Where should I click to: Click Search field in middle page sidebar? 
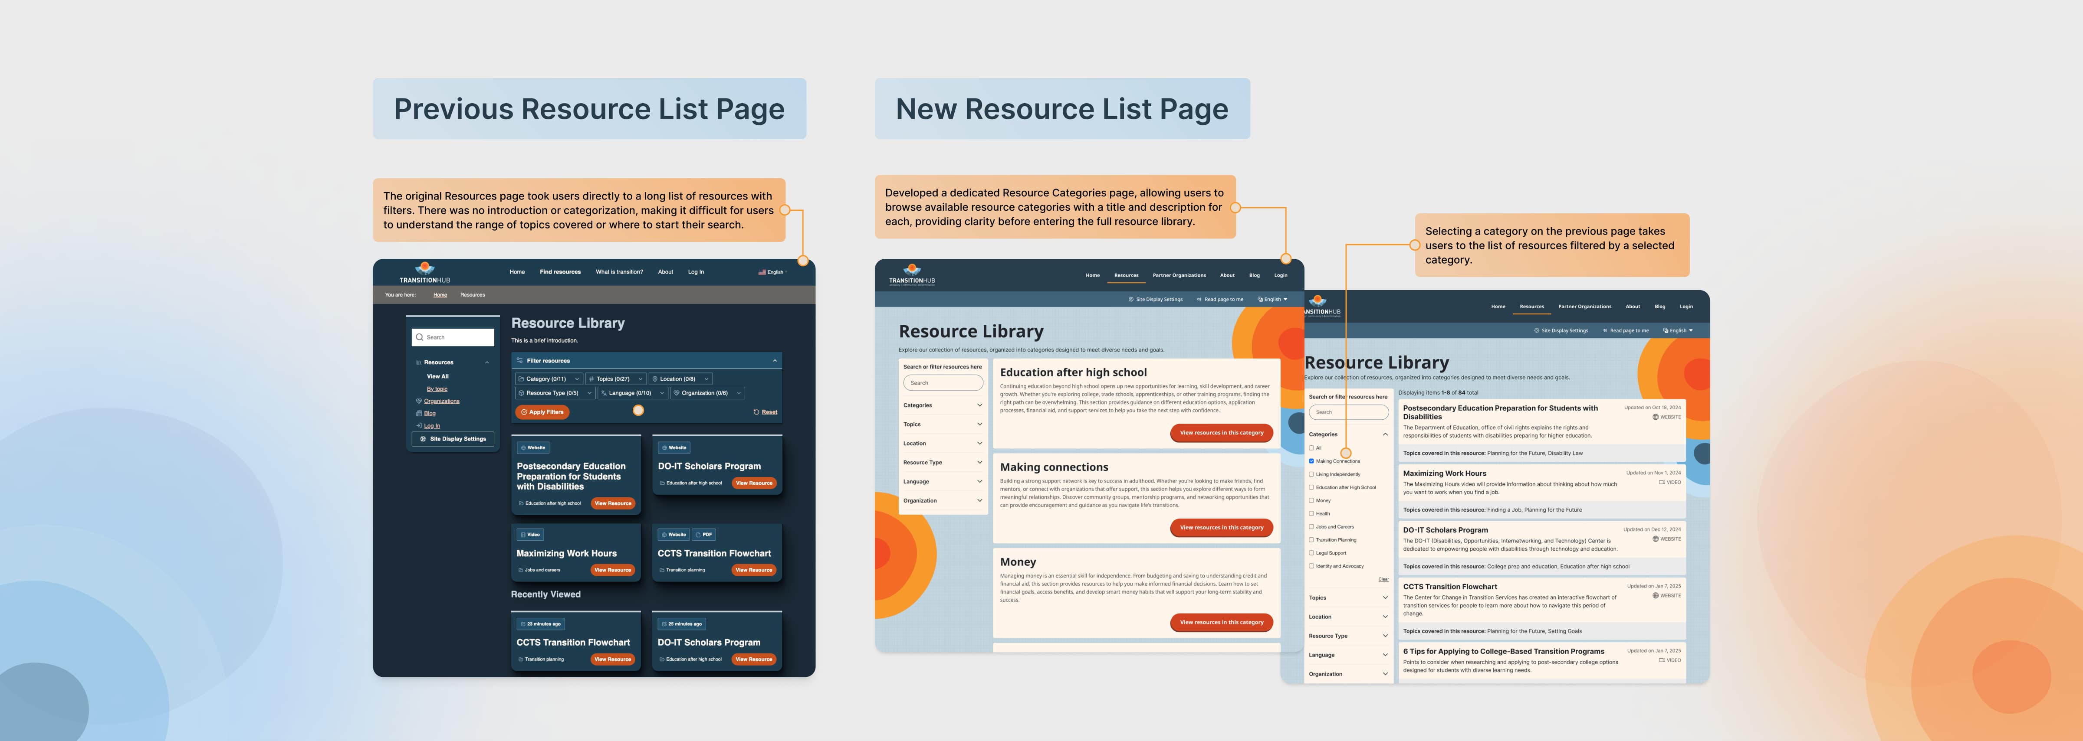943,383
